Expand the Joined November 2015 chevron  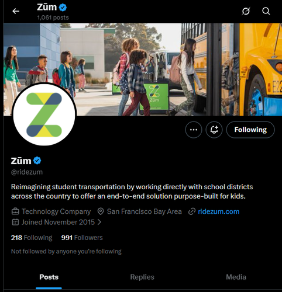99,222
